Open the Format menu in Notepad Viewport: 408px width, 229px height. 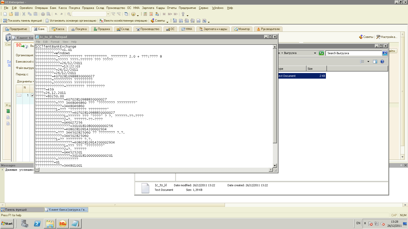(x=55, y=42)
